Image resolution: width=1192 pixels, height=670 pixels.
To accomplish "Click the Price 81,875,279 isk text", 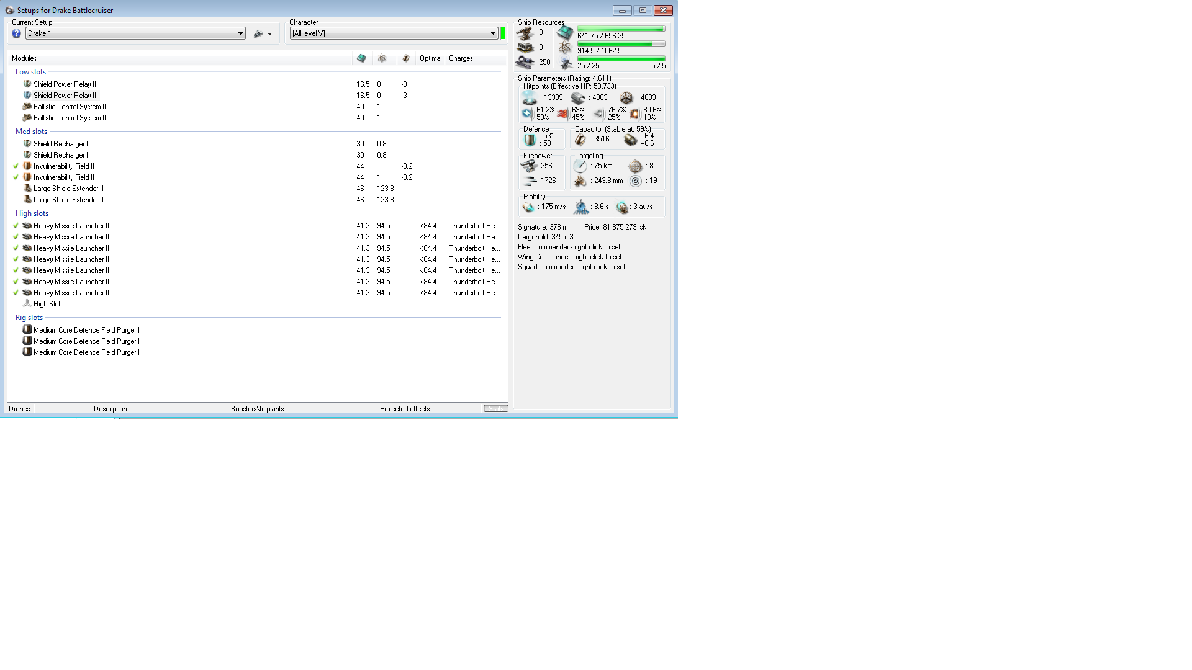I will [x=615, y=227].
